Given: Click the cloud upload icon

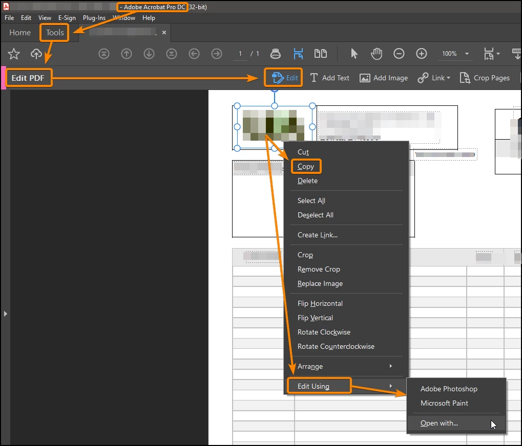Looking at the screenshot, I should 36,54.
